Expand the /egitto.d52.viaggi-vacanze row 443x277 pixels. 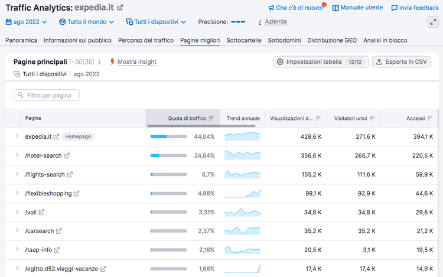click(17, 268)
